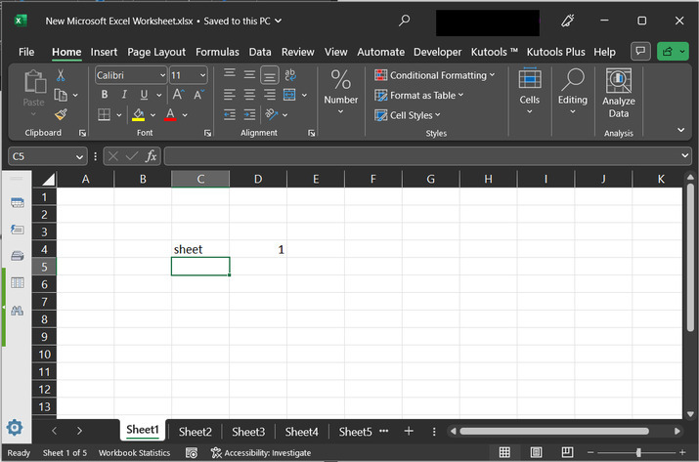Viewport: 699px width, 462px height.
Task: Add a new sheet with plus icon
Action: [409, 431]
